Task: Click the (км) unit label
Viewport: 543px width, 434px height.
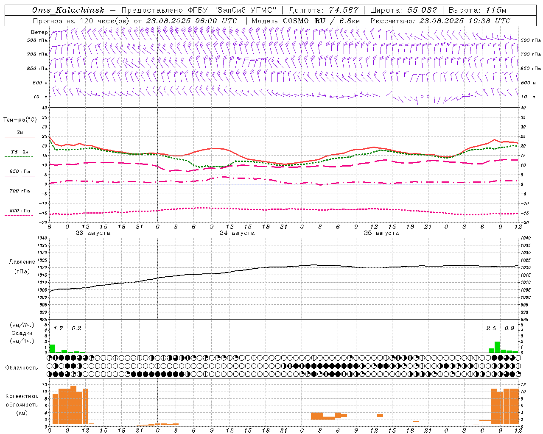Action: pos(22,413)
